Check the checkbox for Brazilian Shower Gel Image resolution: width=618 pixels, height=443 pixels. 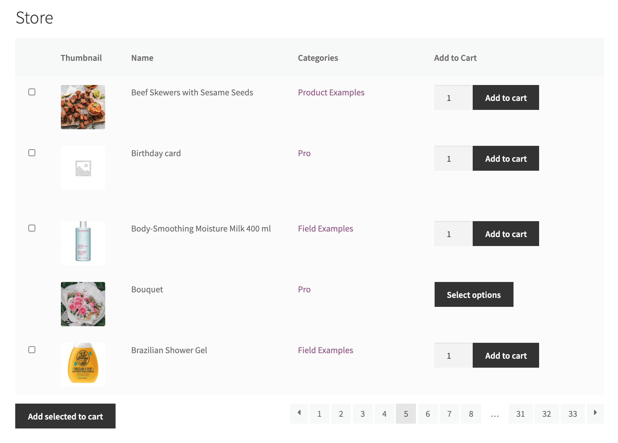coord(32,350)
